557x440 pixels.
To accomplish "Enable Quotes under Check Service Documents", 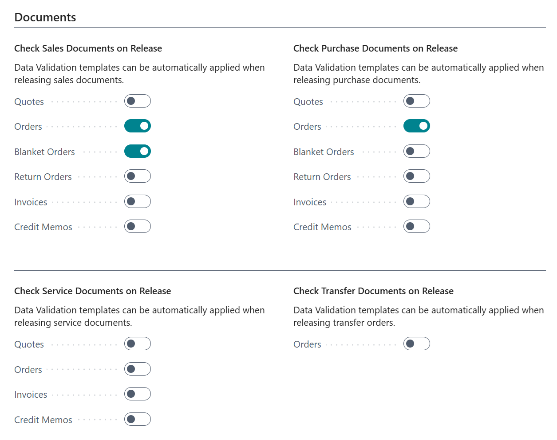I will pyautogui.click(x=138, y=344).
